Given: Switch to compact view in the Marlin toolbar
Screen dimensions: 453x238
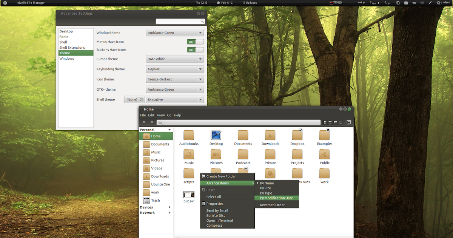Looking at the screenshot, I should [x=335, y=122].
